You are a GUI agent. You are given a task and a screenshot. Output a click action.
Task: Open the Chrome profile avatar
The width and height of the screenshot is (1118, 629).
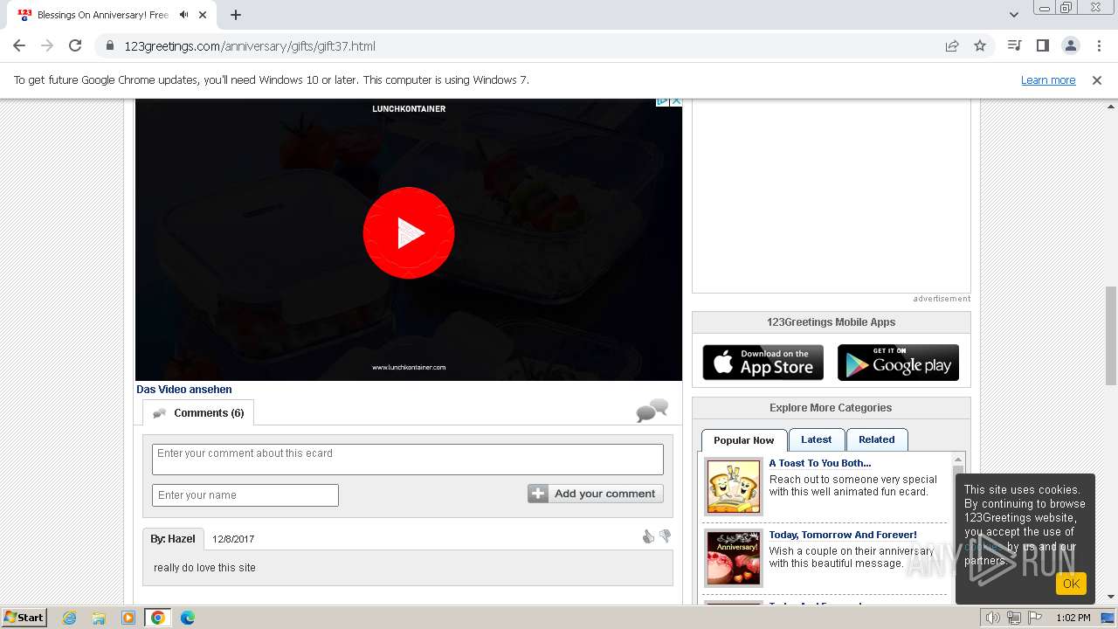point(1070,46)
